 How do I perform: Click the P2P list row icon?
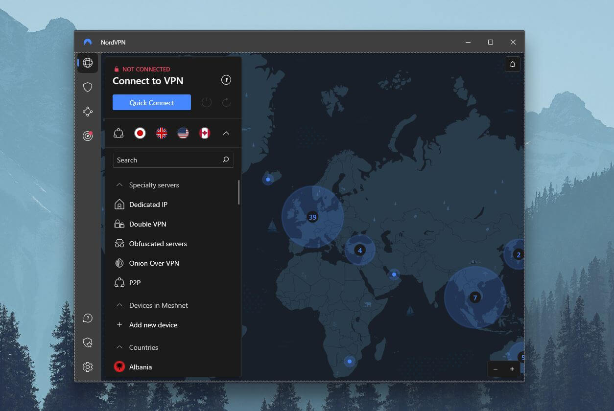pyautogui.click(x=119, y=283)
